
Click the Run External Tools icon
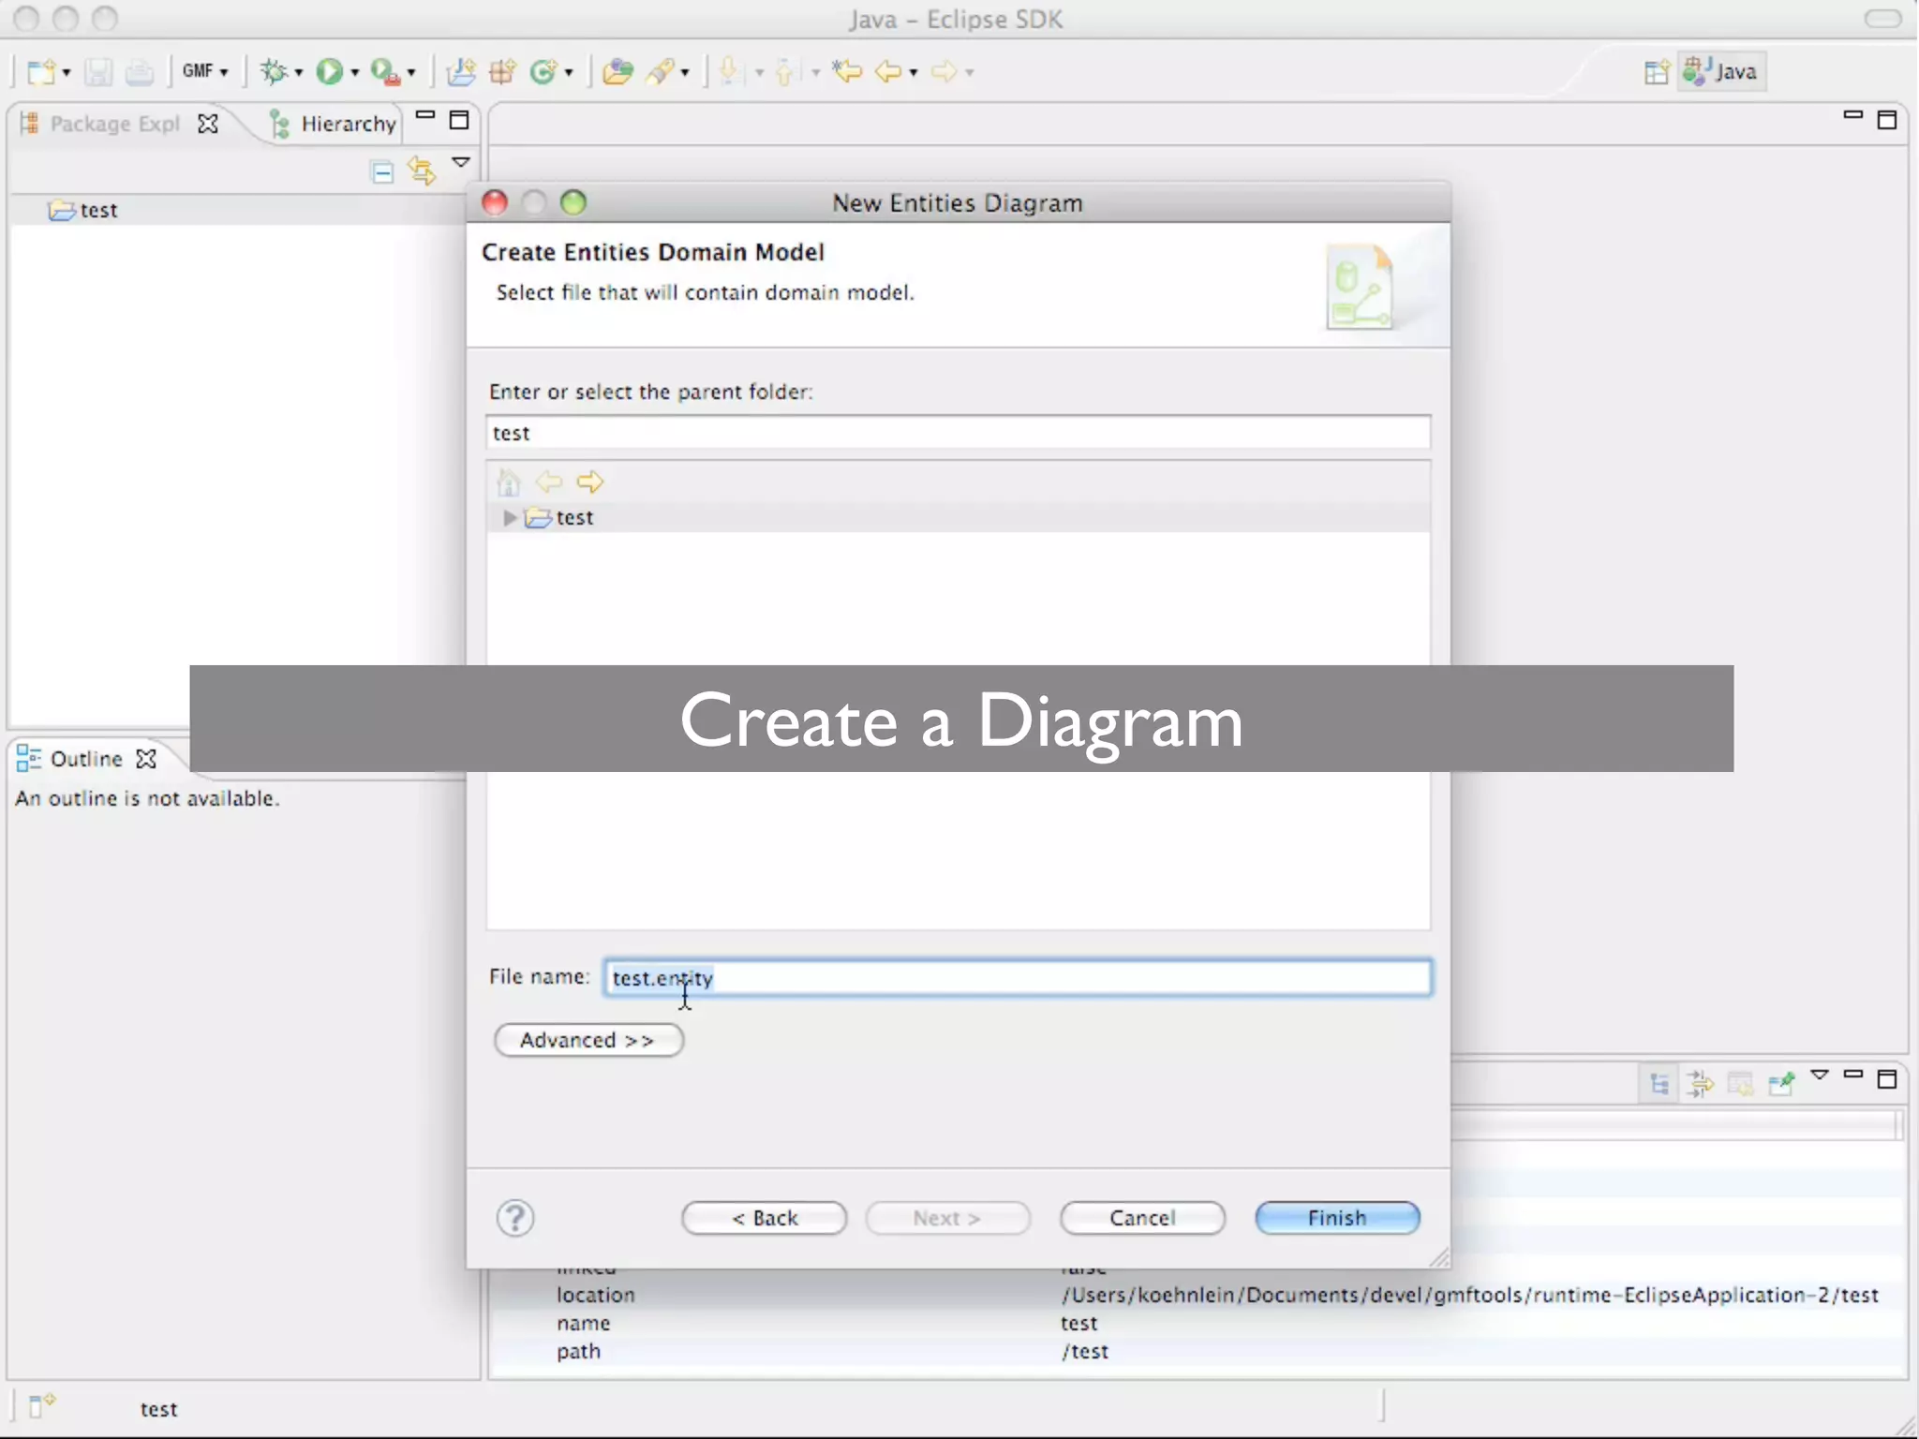[x=385, y=71]
